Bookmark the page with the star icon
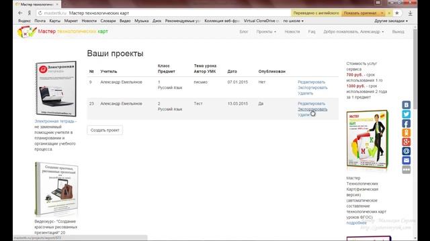Viewport: 430px width, 241px height. pos(397,13)
